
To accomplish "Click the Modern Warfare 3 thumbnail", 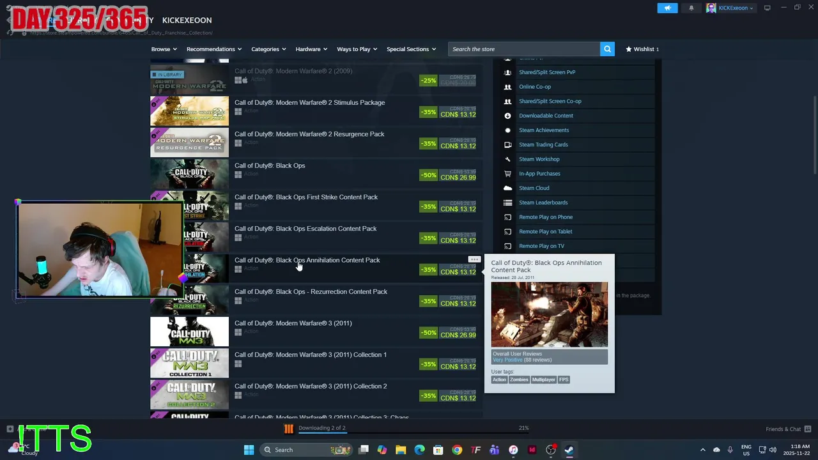I will click(x=189, y=332).
